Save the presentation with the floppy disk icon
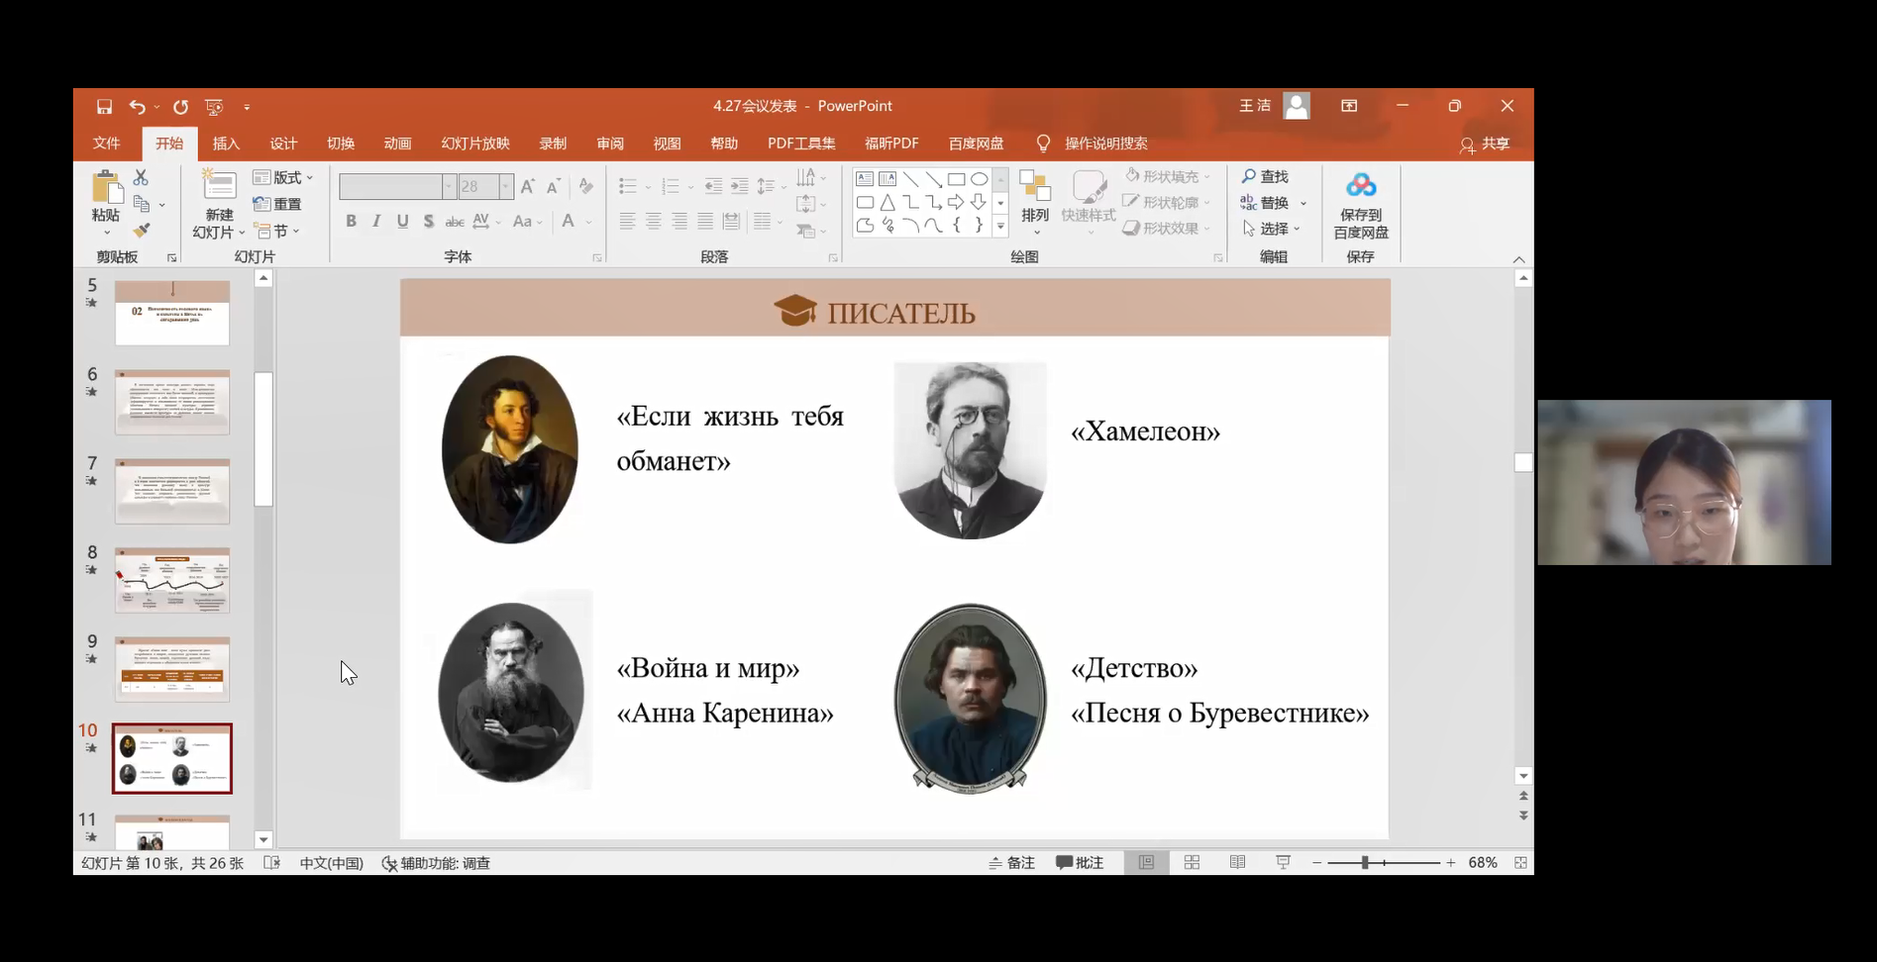 pos(104,106)
